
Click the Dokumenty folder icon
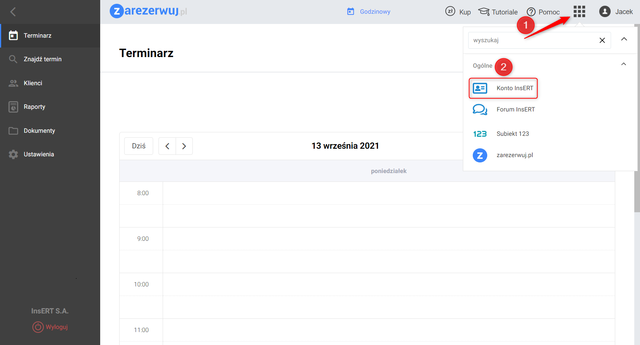(13, 131)
